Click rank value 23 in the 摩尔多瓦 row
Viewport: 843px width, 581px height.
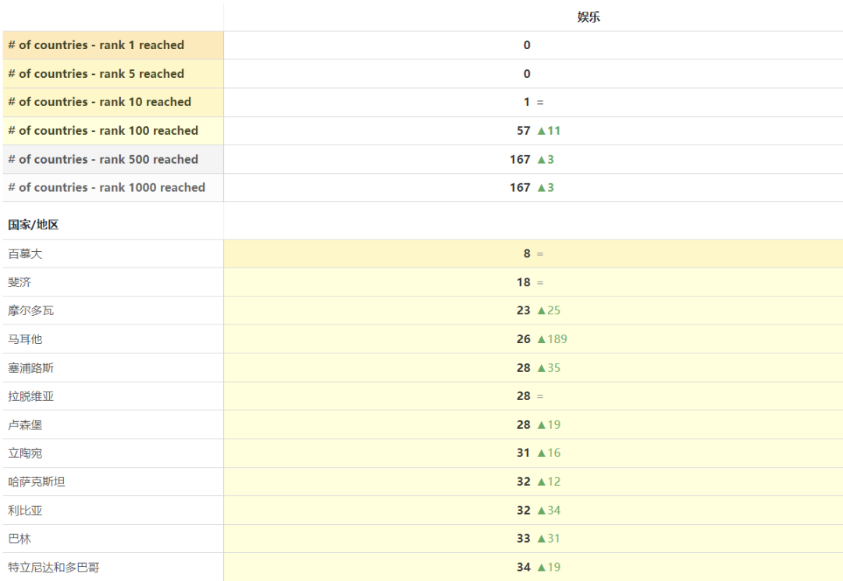(x=524, y=310)
